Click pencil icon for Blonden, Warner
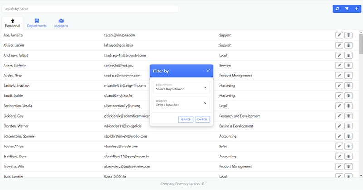Screen dimensions: 363x190 (339, 126)
